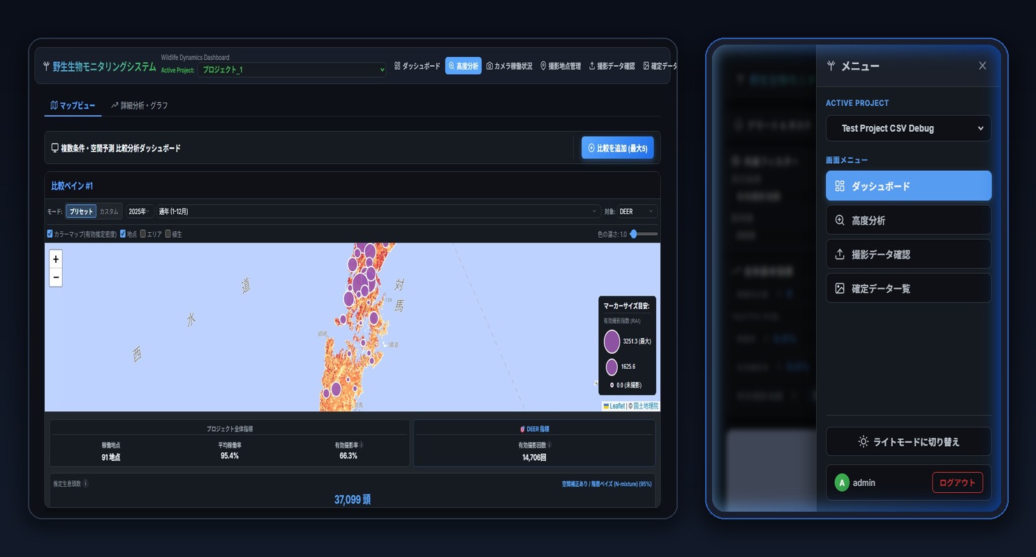This screenshot has height=557, width=1036.
Task: Open the 2025年 year dropdown
Action: coord(140,211)
